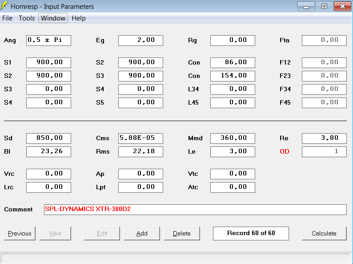Go to the Previous record
The image size is (353, 264).
(20, 233)
